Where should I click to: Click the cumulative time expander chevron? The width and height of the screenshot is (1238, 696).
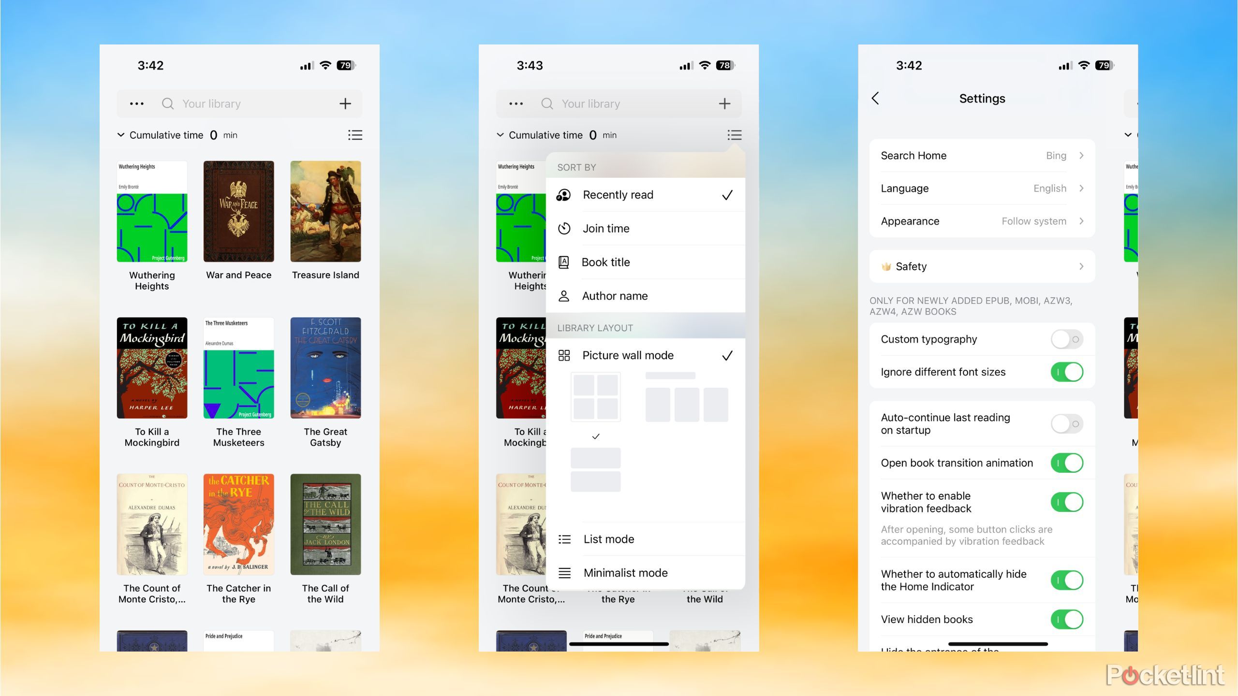click(x=121, y=134)
